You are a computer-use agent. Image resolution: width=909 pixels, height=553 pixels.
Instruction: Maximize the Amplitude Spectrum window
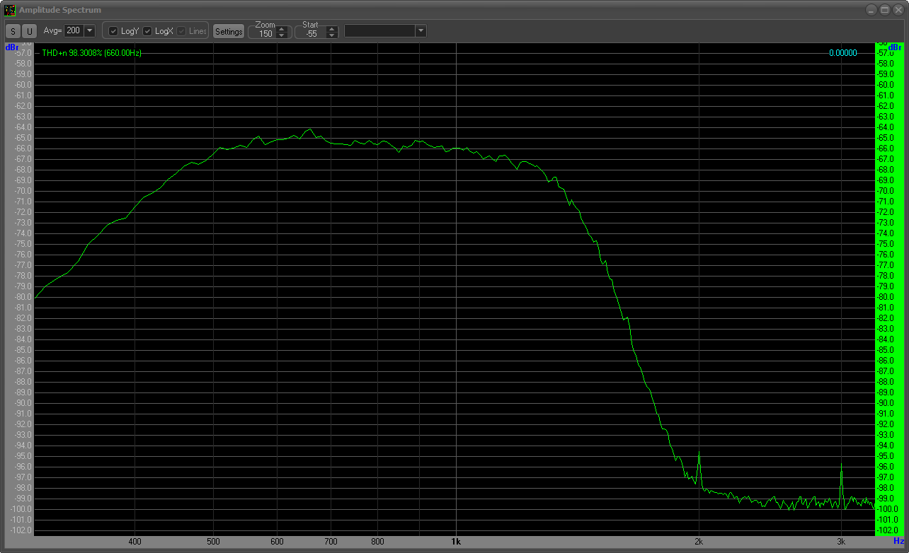coord(885,10)
